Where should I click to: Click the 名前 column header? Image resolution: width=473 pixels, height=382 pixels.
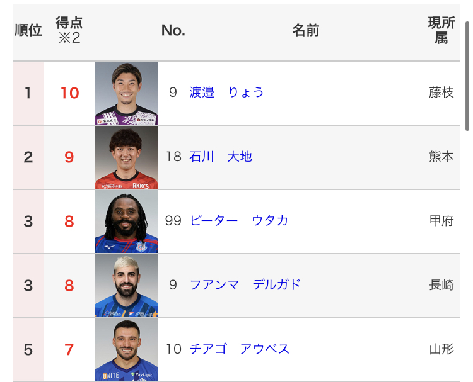pyautogui.click(x=306, y=30)
